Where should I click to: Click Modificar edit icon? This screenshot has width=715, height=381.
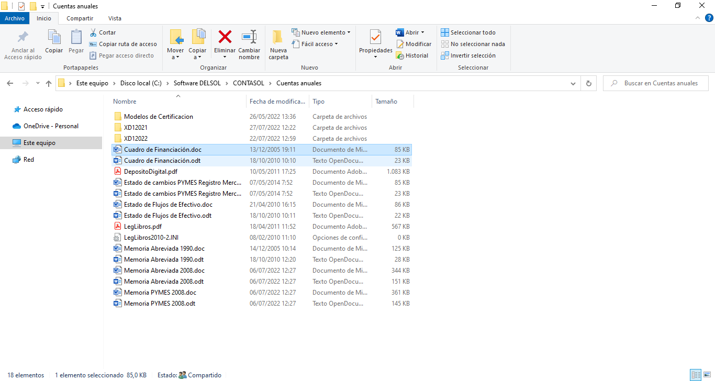(x=414, y=44)
